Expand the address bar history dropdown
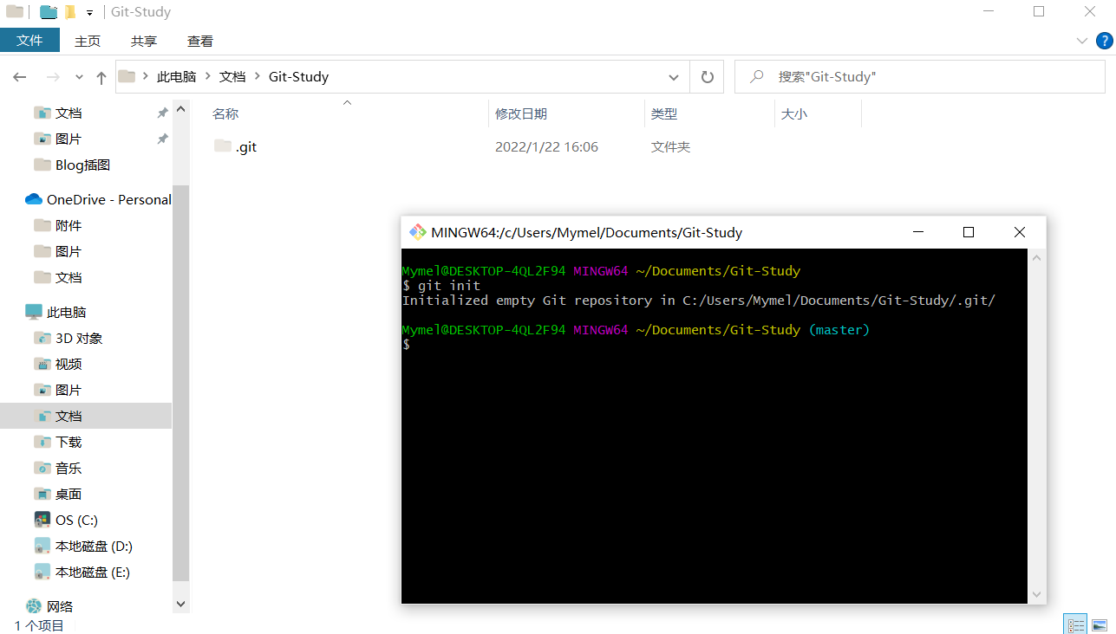This screenshot has height=634, width=1116. coord(675,76)
